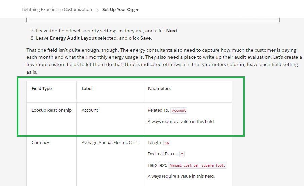Select the Currency field type cell

click(x=40, y=143)
